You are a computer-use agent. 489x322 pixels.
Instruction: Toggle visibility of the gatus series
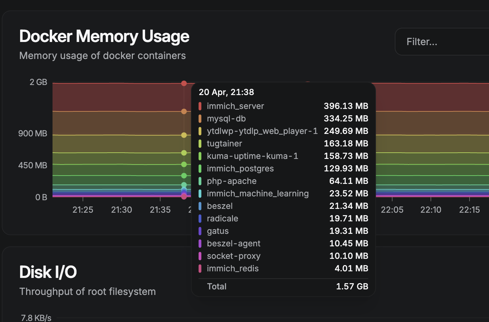point(218,231)
